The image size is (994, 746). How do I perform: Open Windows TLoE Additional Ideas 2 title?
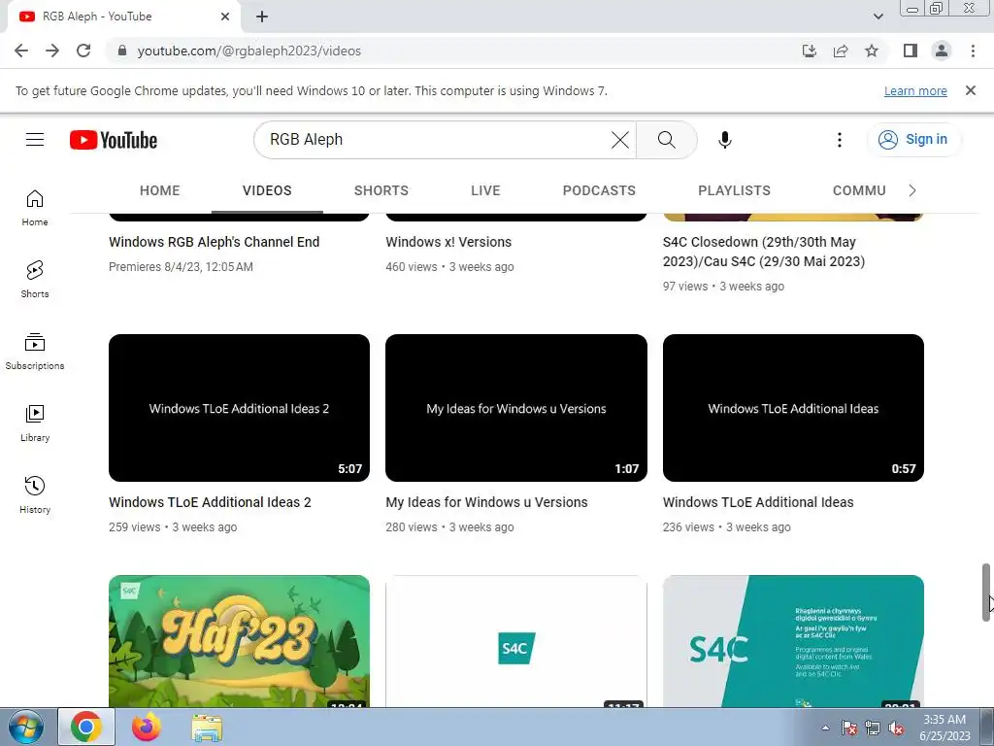210,502
